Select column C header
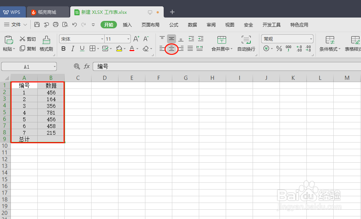 [x=78, y=78]
